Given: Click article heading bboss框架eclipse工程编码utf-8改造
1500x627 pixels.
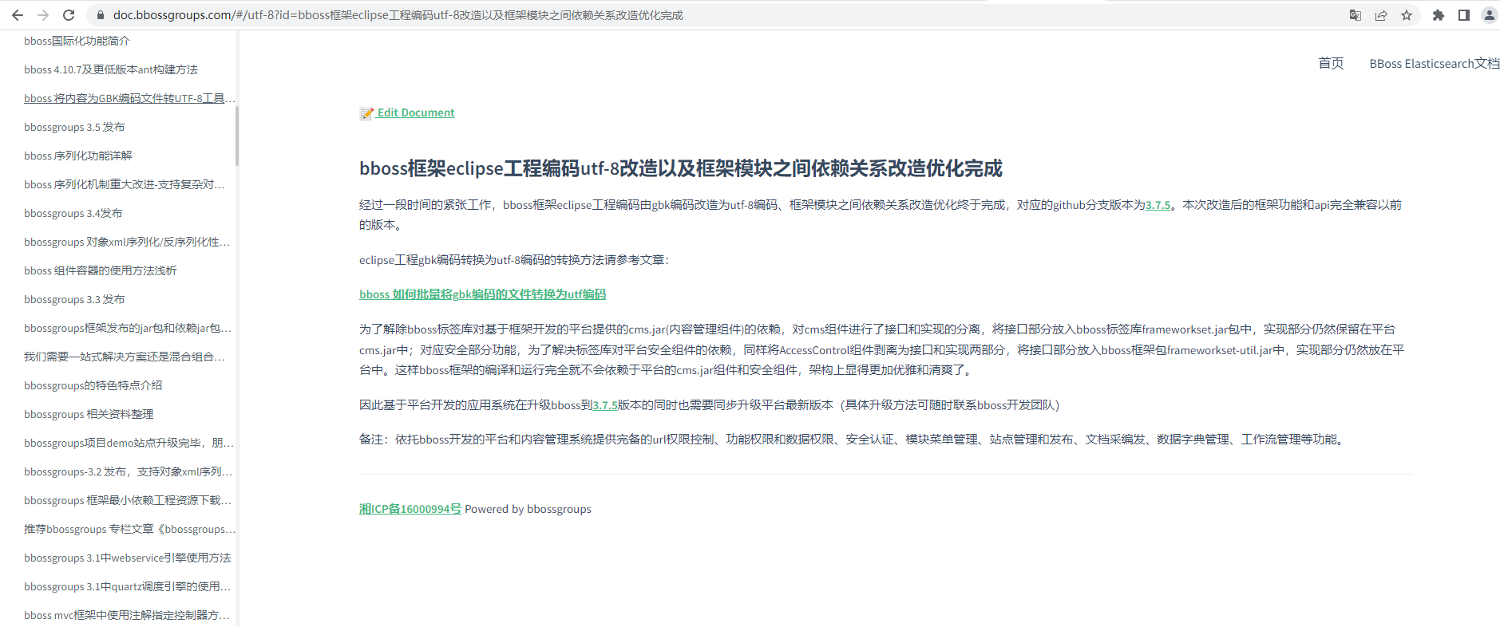Looking at the screenshot, I should click(681, 168).
